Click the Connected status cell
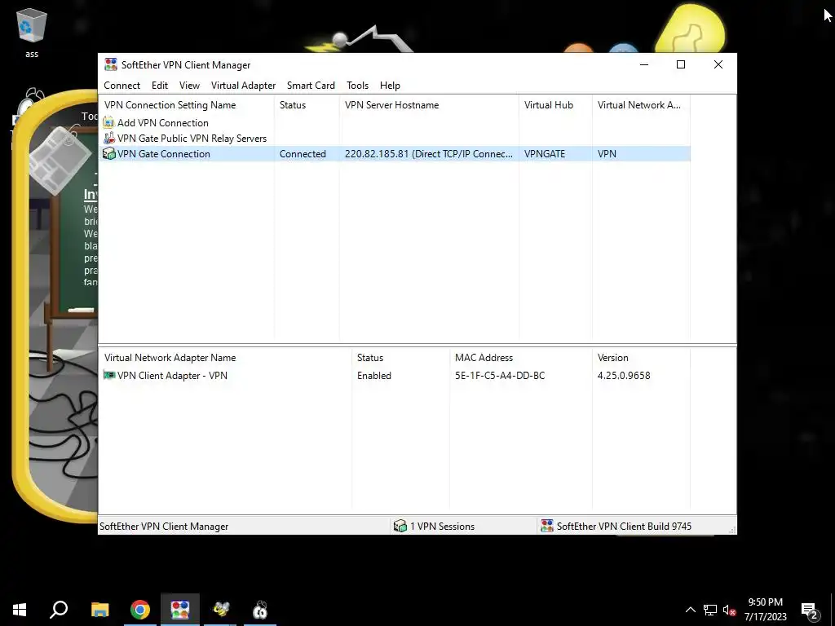 click(x=303, y=153)
